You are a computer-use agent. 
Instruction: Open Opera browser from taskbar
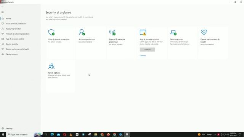pos(65,134)
